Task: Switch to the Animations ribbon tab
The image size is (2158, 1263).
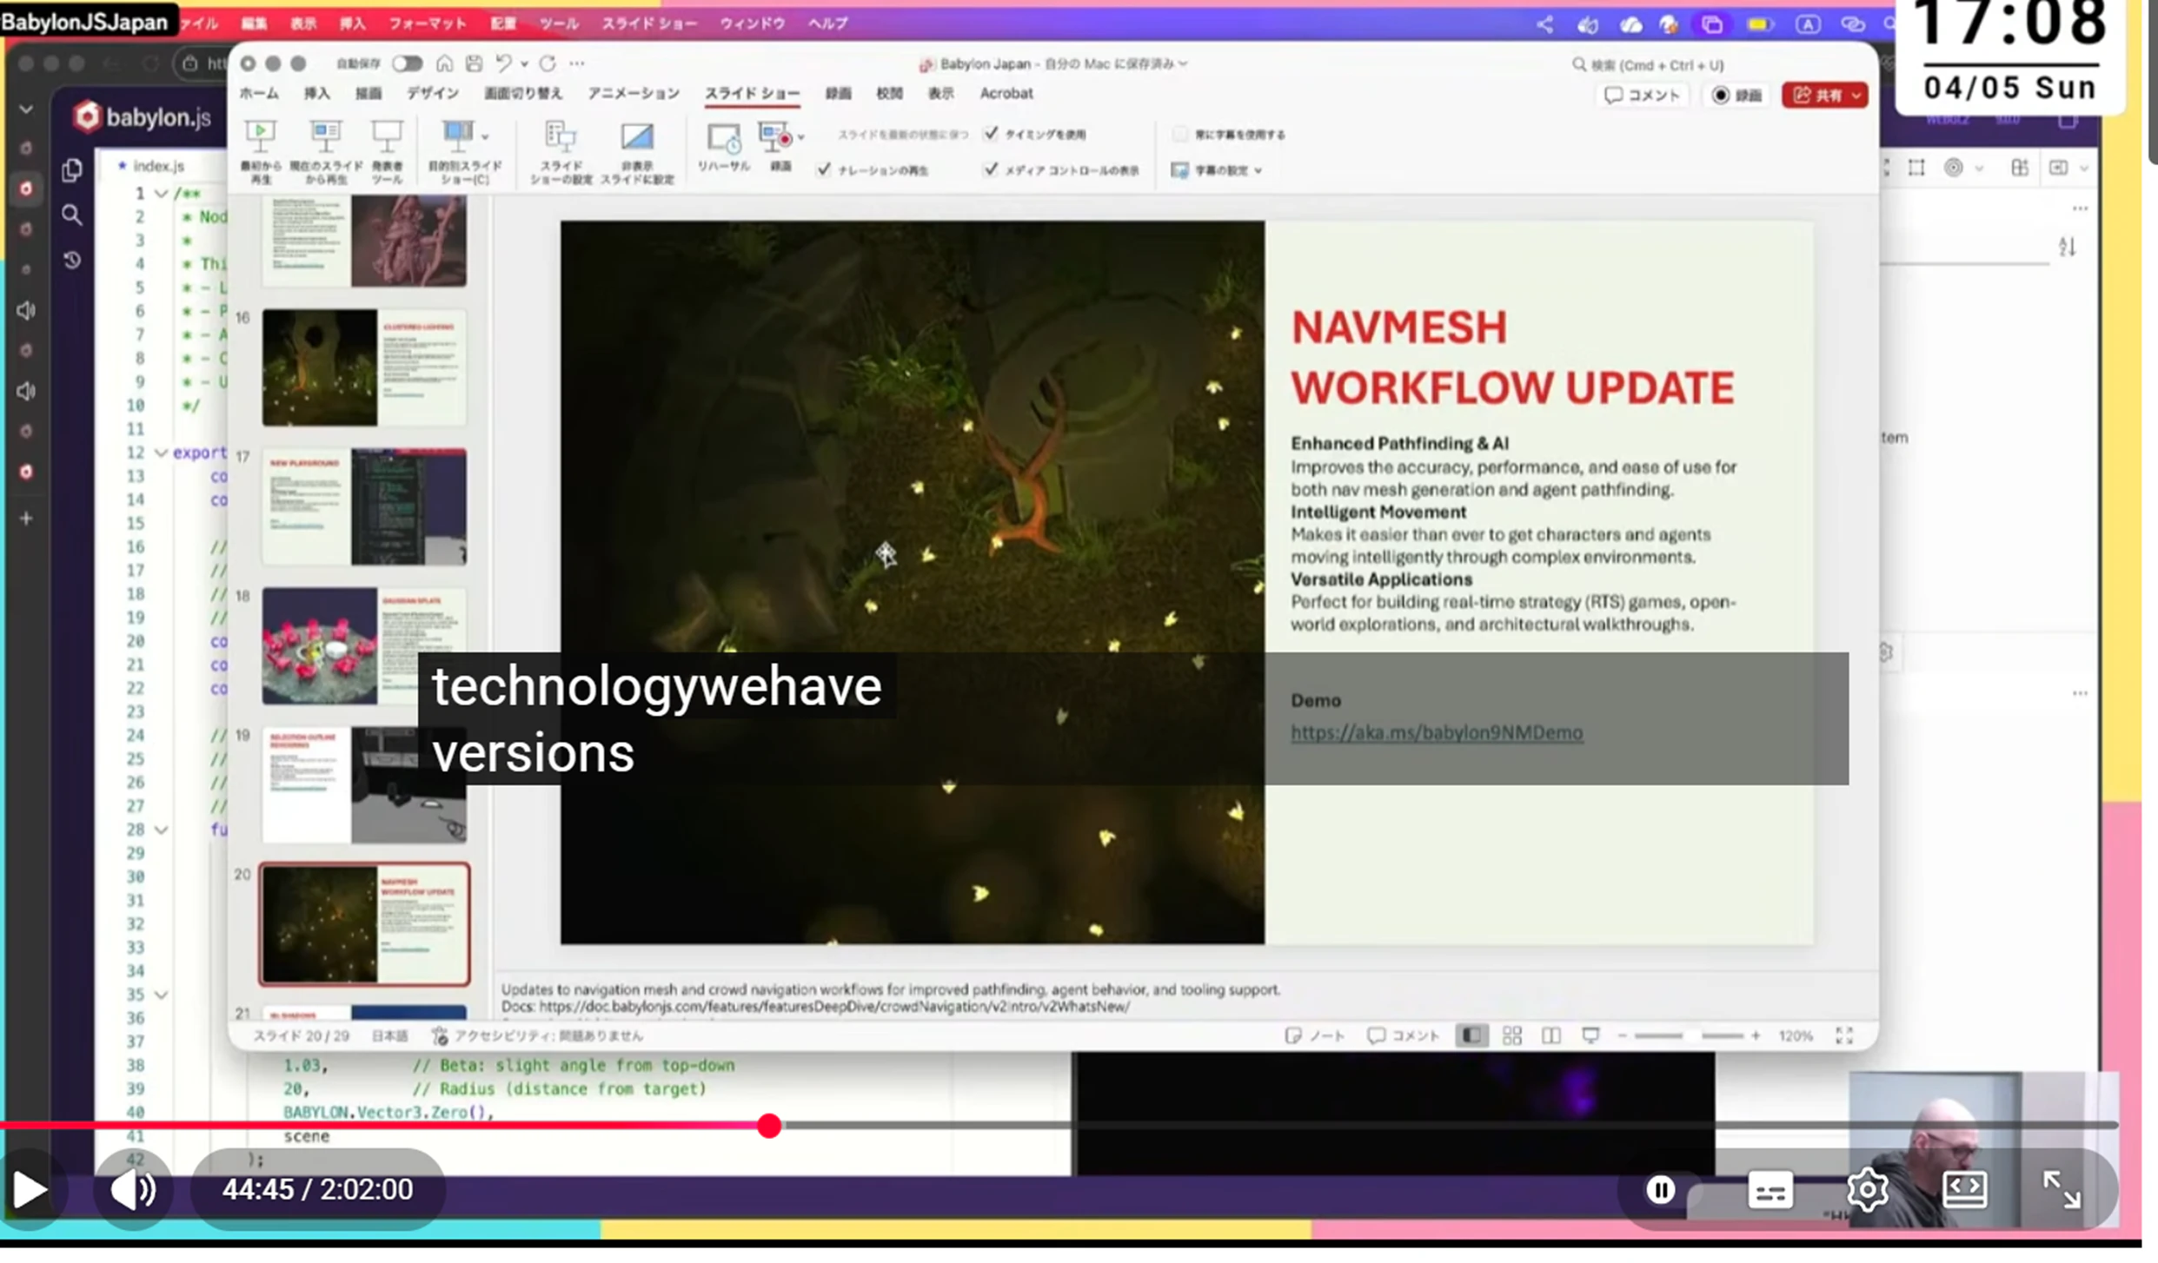Action: point(633,93)
